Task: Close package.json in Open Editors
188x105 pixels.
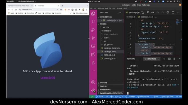Action: tap(101, 20)
